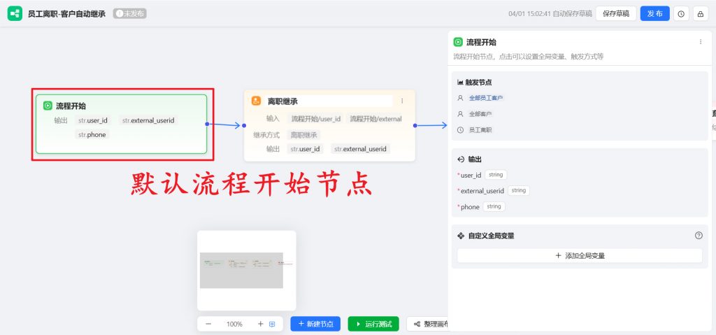Click the output connector dot of 流程开始
This screenshot has height=335, width=716.
point(207,124)
